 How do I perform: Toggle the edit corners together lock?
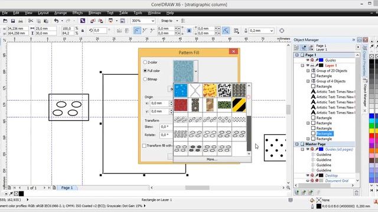pyautogui.click(x=189, y=31)
